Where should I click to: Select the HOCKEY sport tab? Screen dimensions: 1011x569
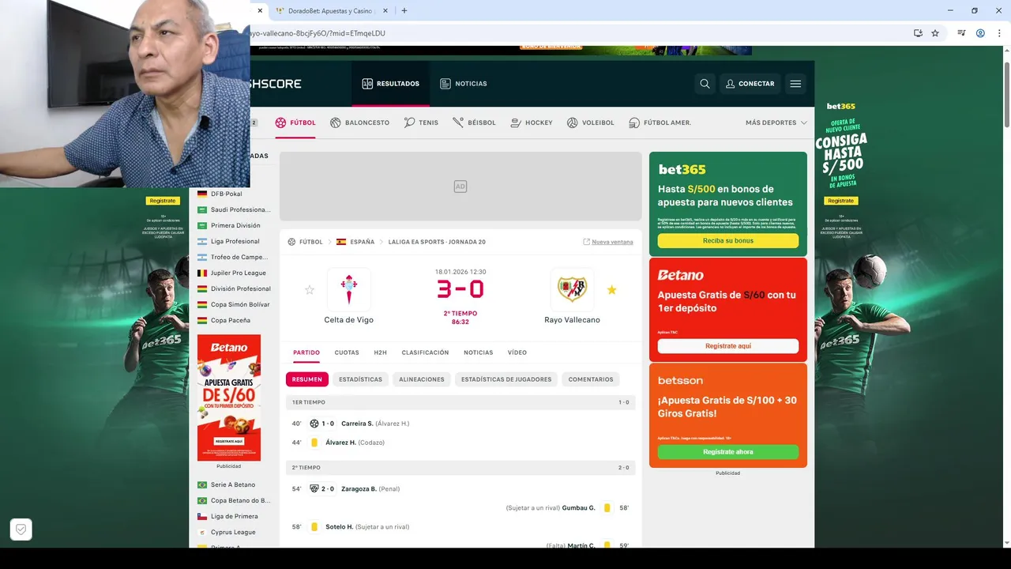(x=532, y=122)
